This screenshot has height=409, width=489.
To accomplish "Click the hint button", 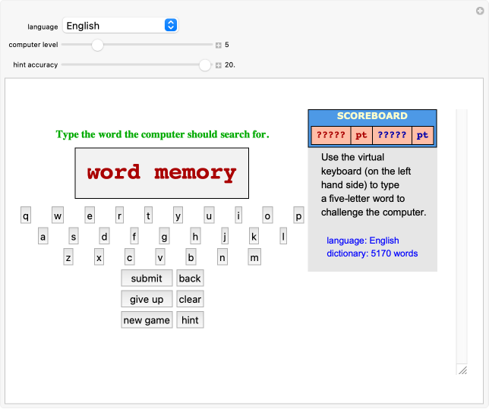I will point(190,320).
